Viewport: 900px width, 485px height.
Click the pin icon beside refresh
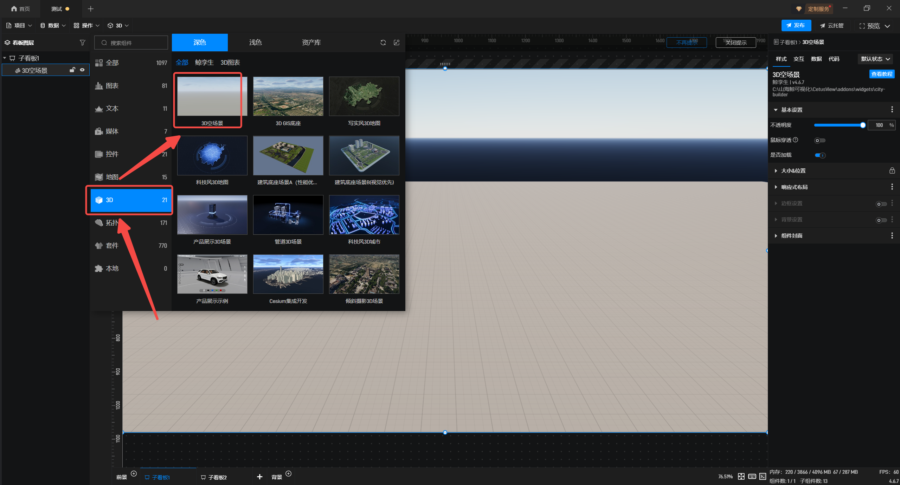pyautogui.click(x=397, y=43)
